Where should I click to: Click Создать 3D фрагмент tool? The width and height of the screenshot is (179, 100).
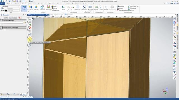[x=30, y=9]
